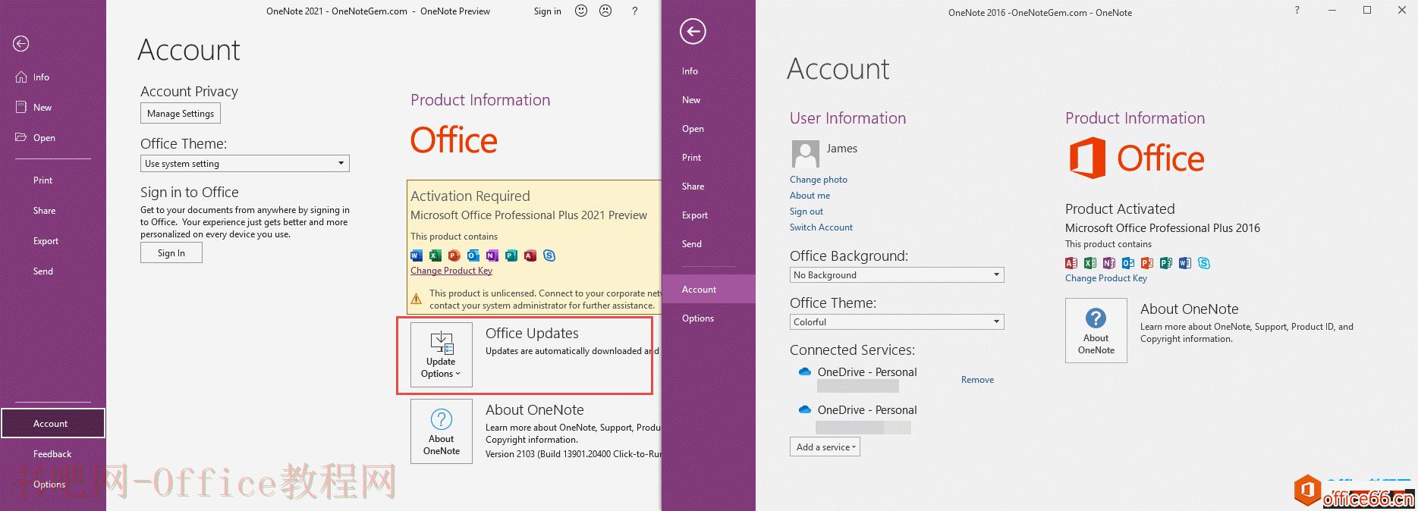Click the Skype icon in 2021 product list

point(549,255)
